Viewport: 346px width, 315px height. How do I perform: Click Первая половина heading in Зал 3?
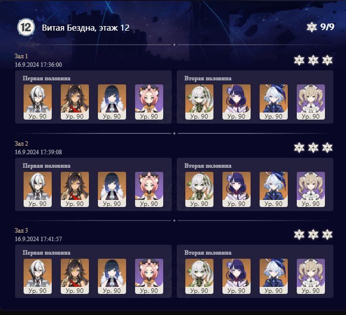pos(47,253)
